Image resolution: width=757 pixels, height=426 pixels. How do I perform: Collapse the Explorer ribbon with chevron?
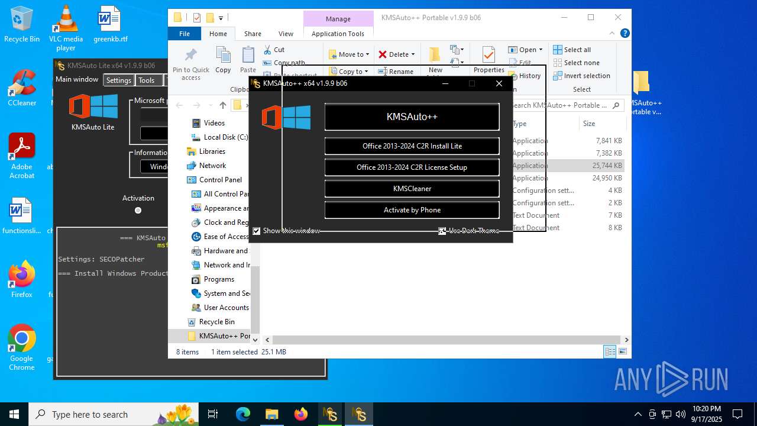click(x=613, y=34)
